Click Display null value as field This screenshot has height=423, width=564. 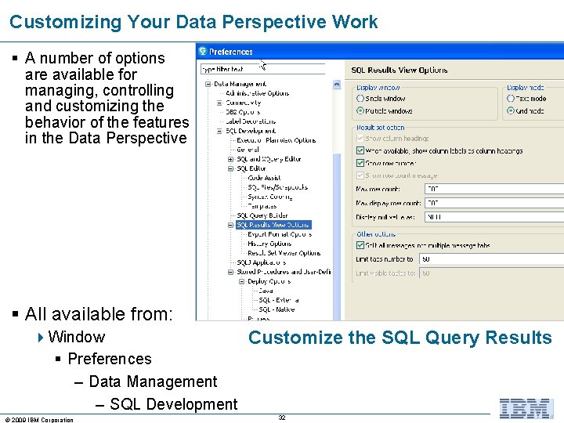tap(494, 217)
